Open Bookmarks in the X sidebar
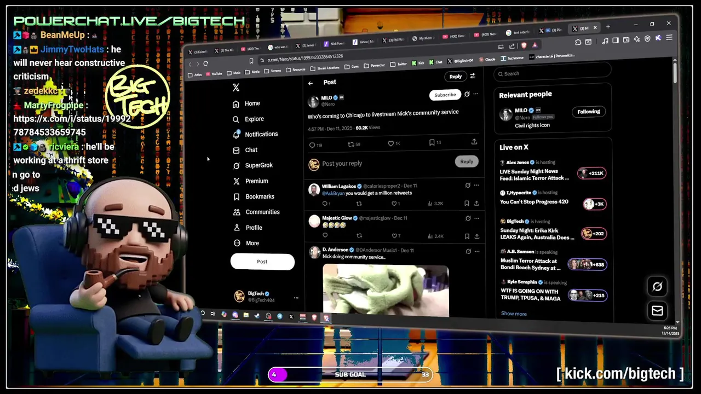The width and height of the screenshot is (701, 394). coord(254,196)
